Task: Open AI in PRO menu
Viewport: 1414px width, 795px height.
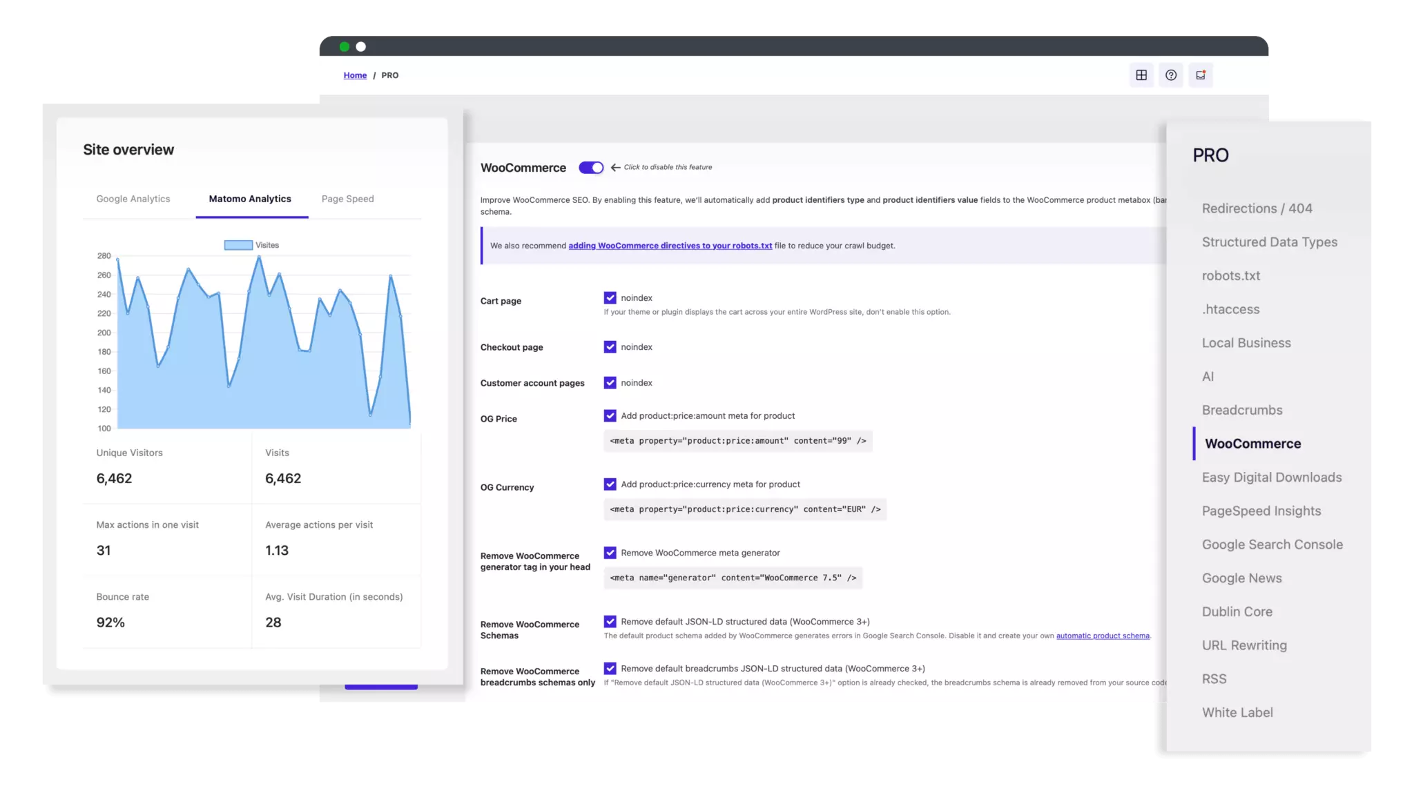Action: click(1208, 377)
